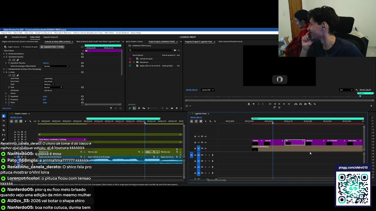Viewport: 376px width, 211px height.
Task: Click the Effect Controls filter properties icon
Action: coord(111,108)
